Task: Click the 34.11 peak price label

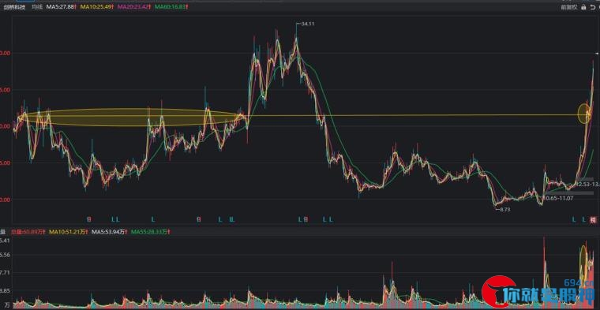Action: pos(307,24)
